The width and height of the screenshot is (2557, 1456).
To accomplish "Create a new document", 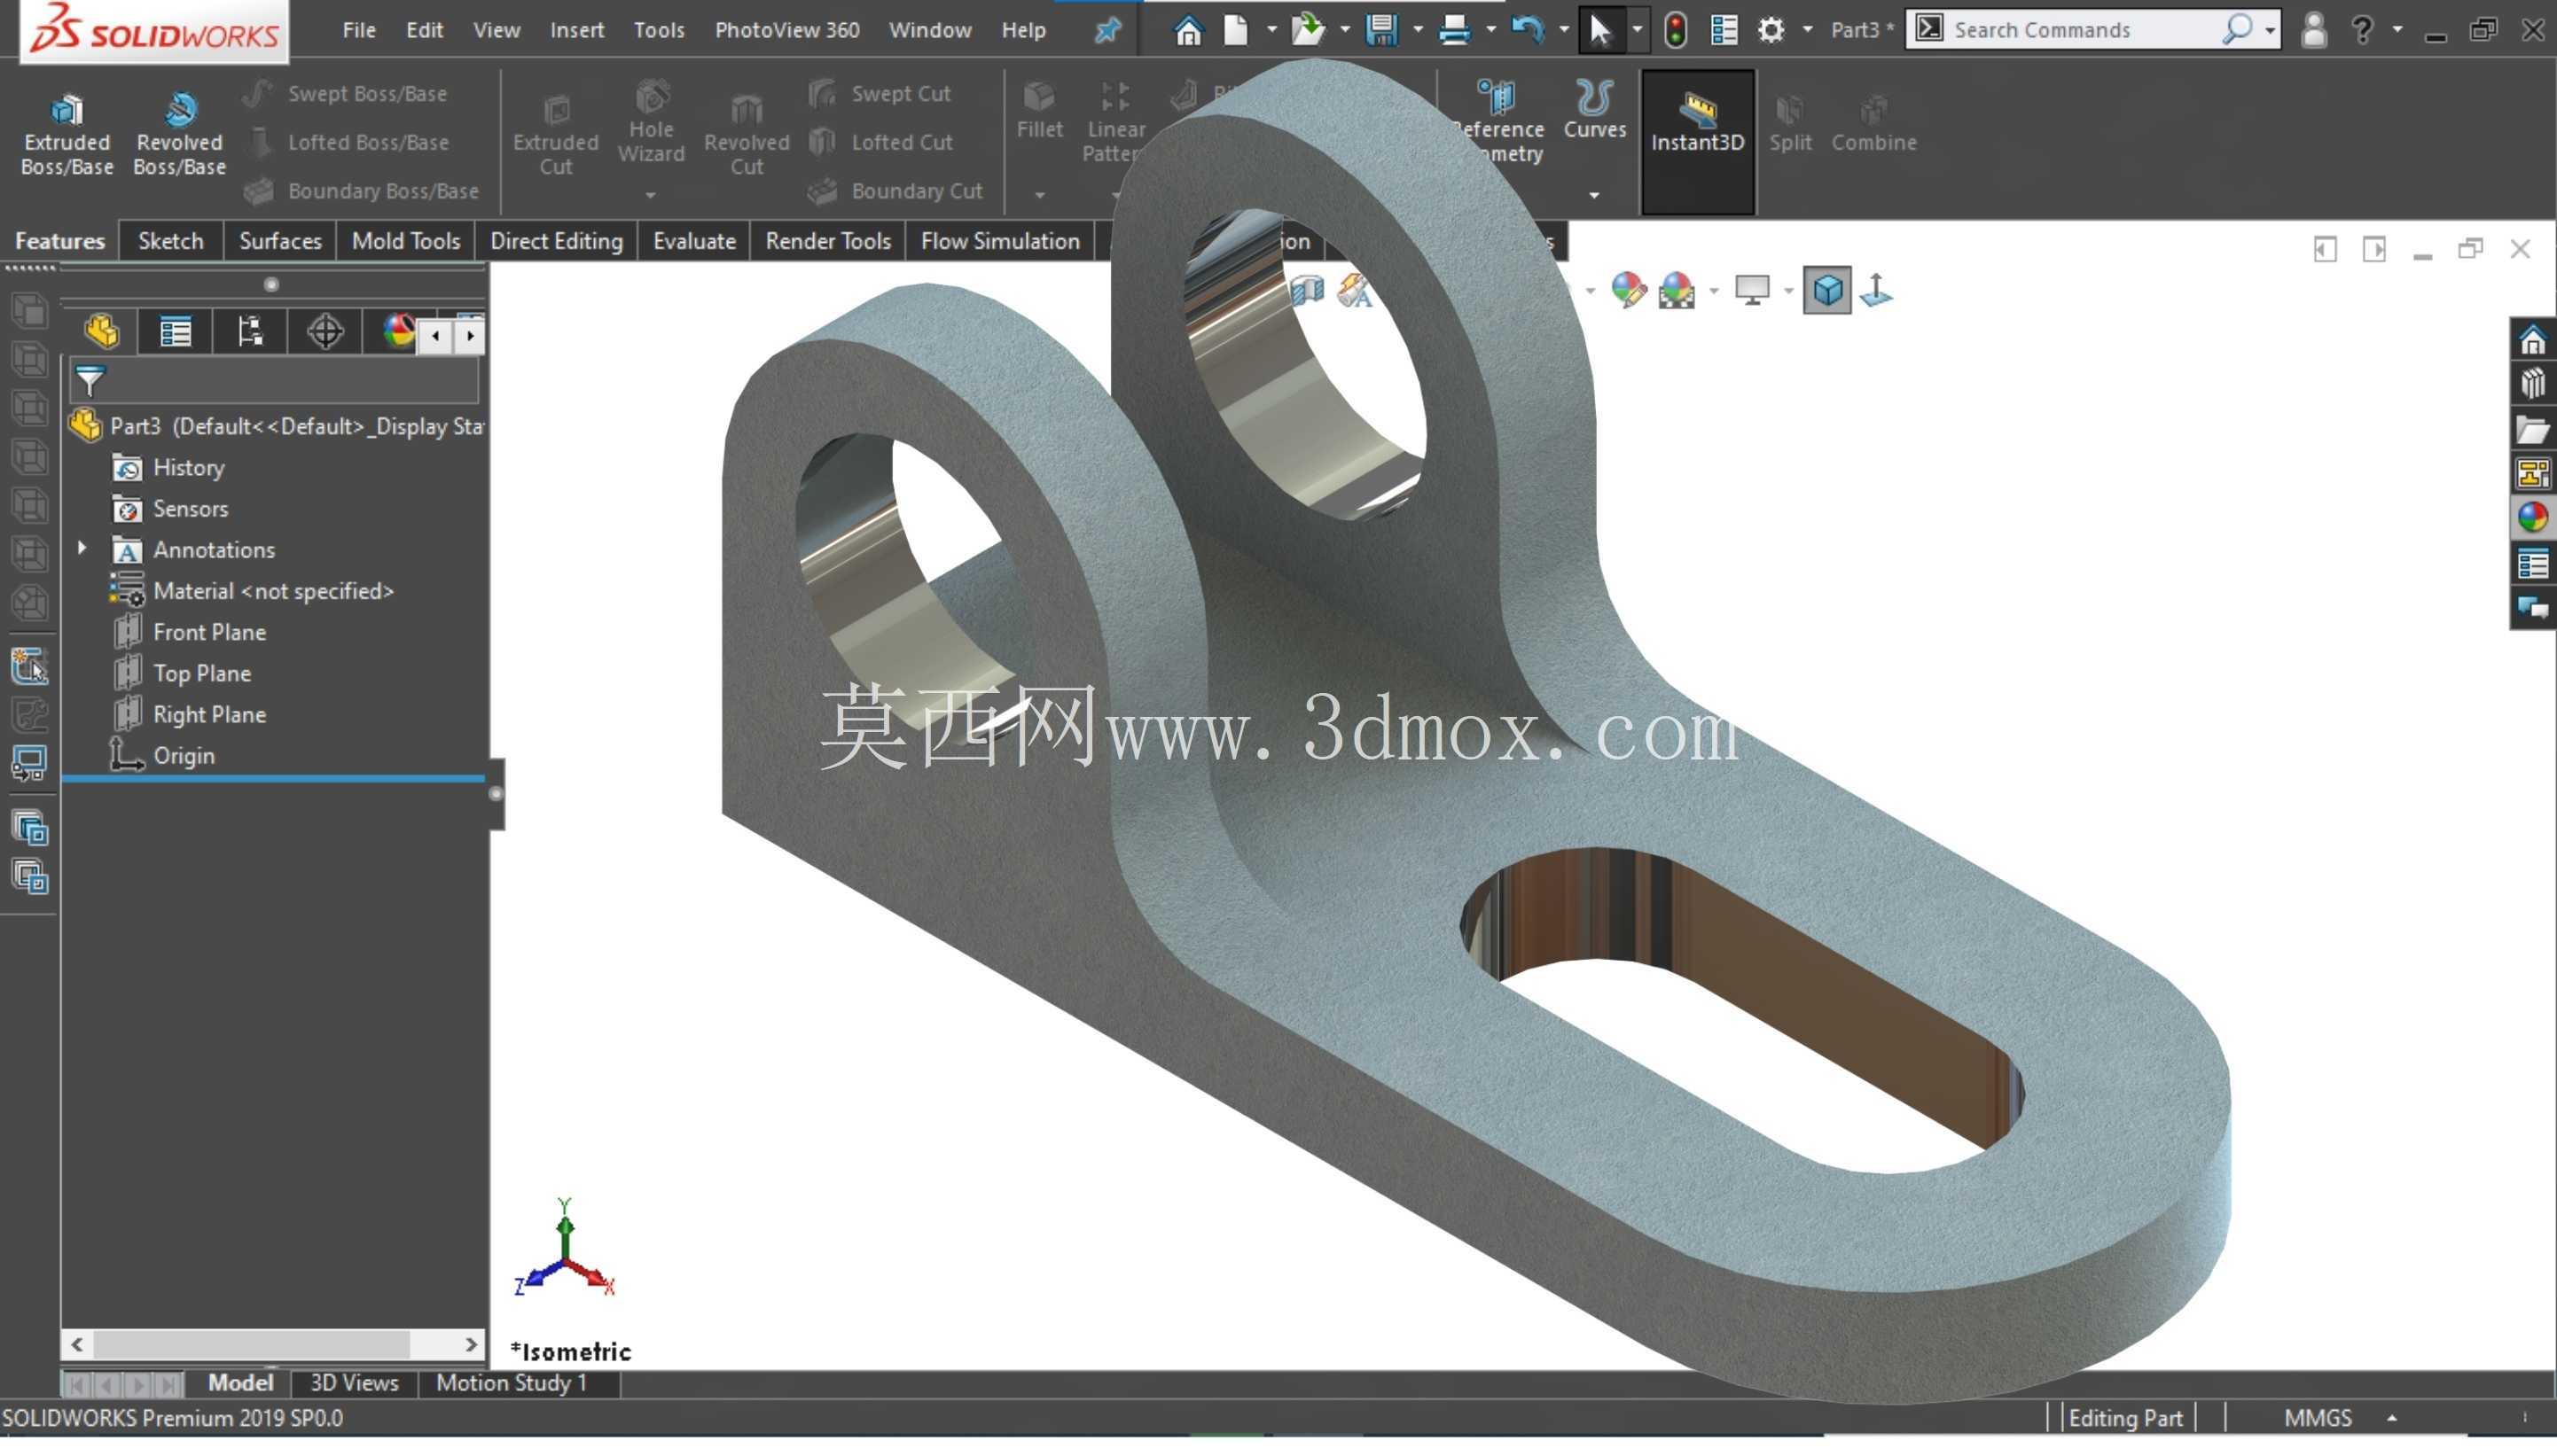I will pyautogui.click(x=1235, y=30).
